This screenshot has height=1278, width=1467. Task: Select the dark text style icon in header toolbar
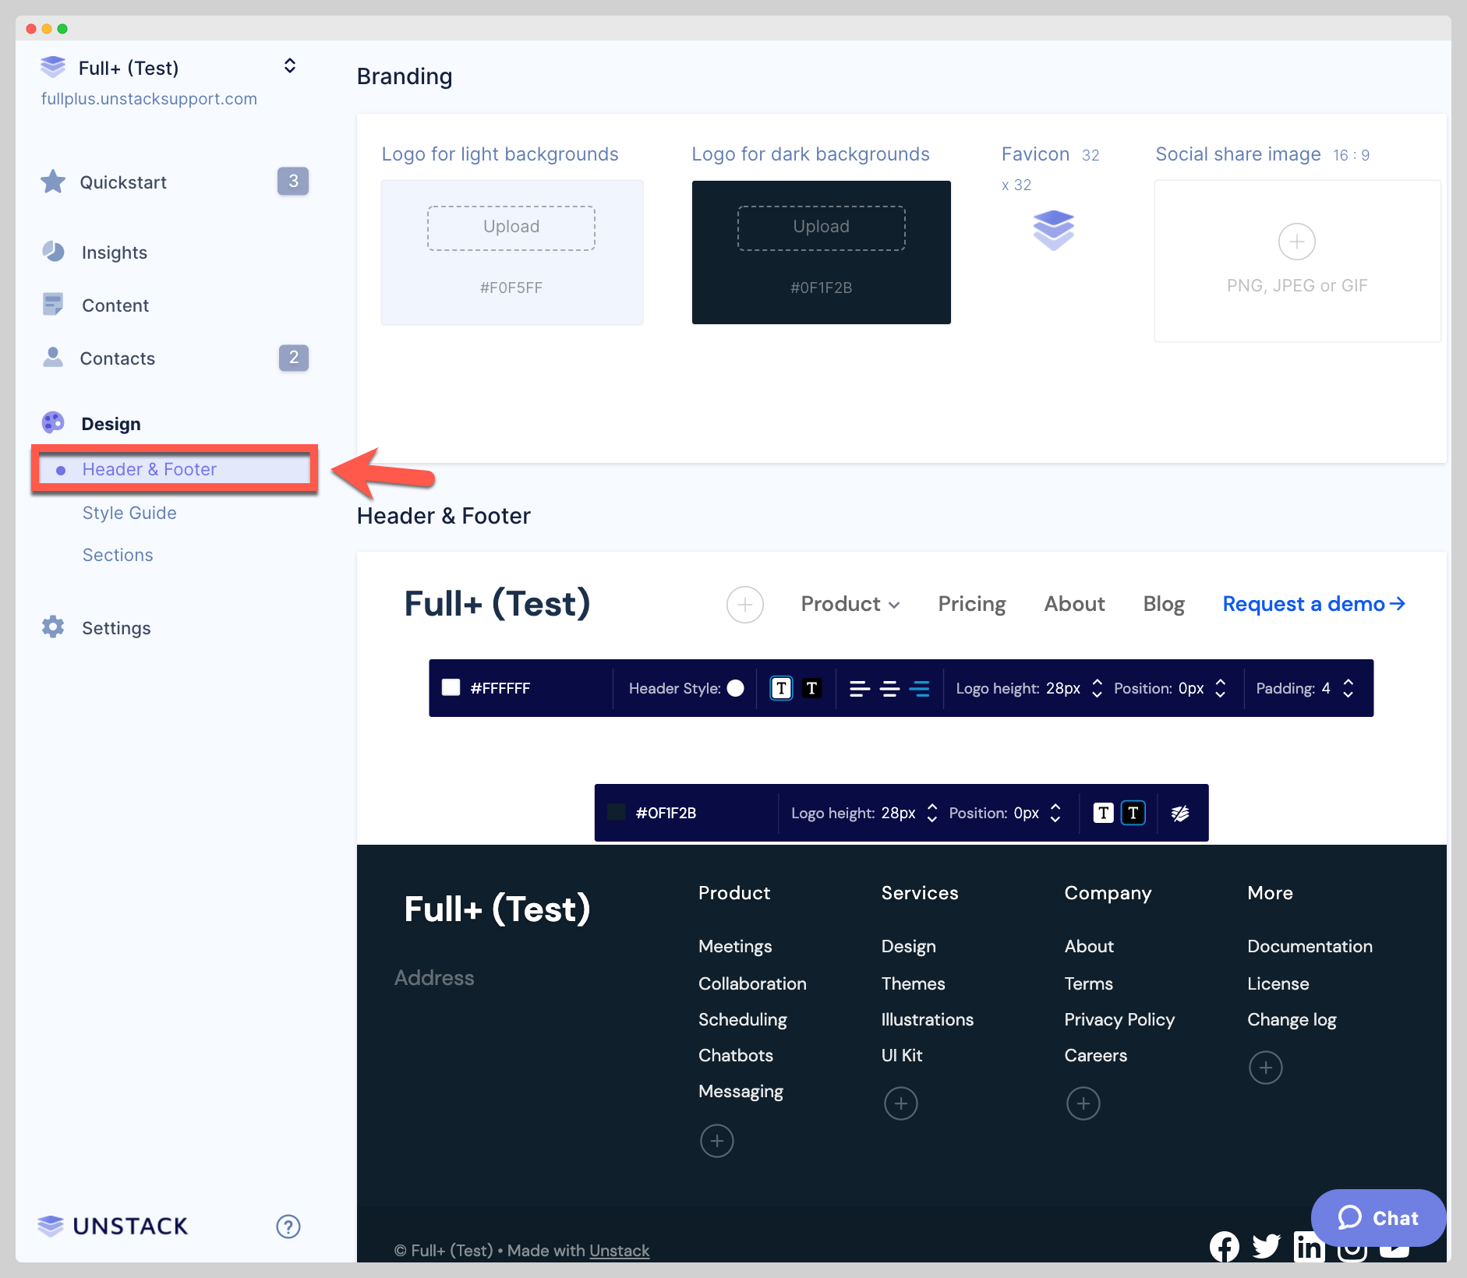812,687
